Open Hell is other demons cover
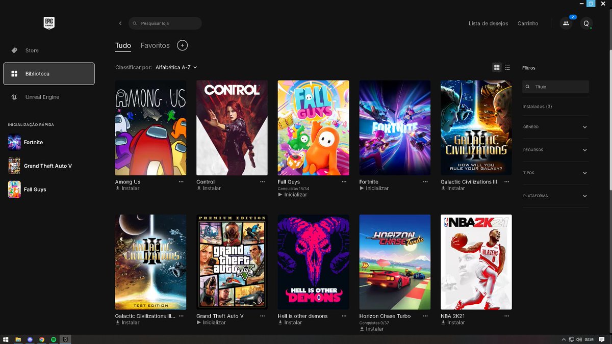612x344 pixels. 313,262
